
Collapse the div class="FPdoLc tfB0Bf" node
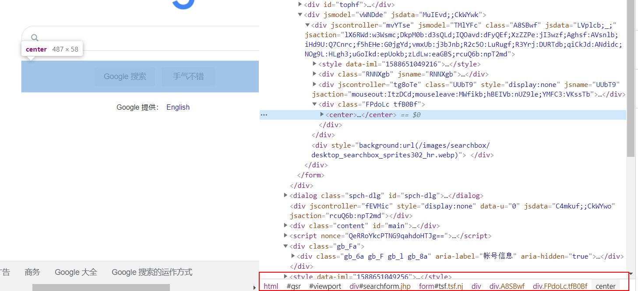314,104
